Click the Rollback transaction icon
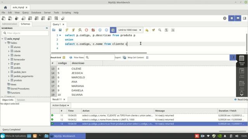This screenshot has width=248, height=139. click(107, 30)
